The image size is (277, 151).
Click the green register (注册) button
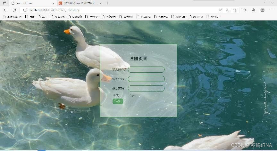click(x=118, y=101)
